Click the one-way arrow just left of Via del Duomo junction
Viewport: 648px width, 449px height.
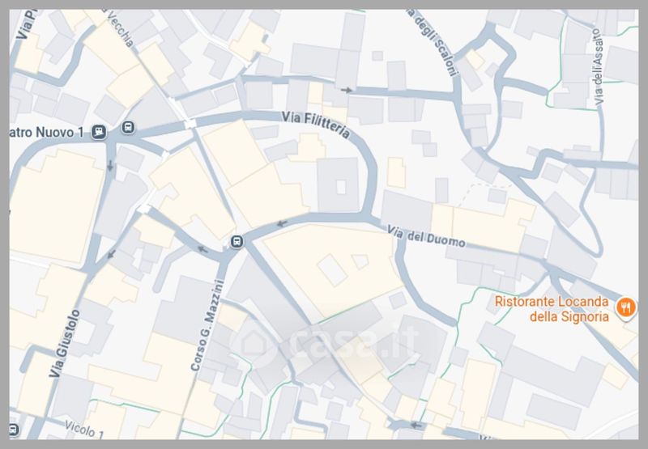[x=282, y=223]
